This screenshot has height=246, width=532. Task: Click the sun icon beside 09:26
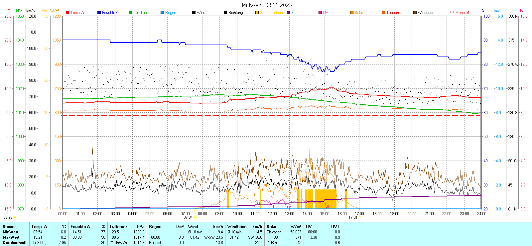pyautogui.click(x=15, y=217)
